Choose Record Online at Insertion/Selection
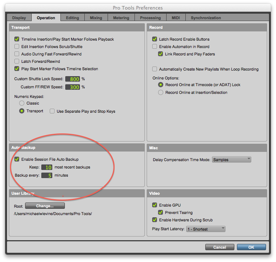Image resolution: width=276 pixels, height=262 pixels. tap(161, 92)
